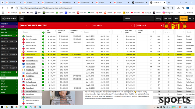195x109 pixels.
Task: Toggle the green check on the Casemiro row
Action: 43,36
